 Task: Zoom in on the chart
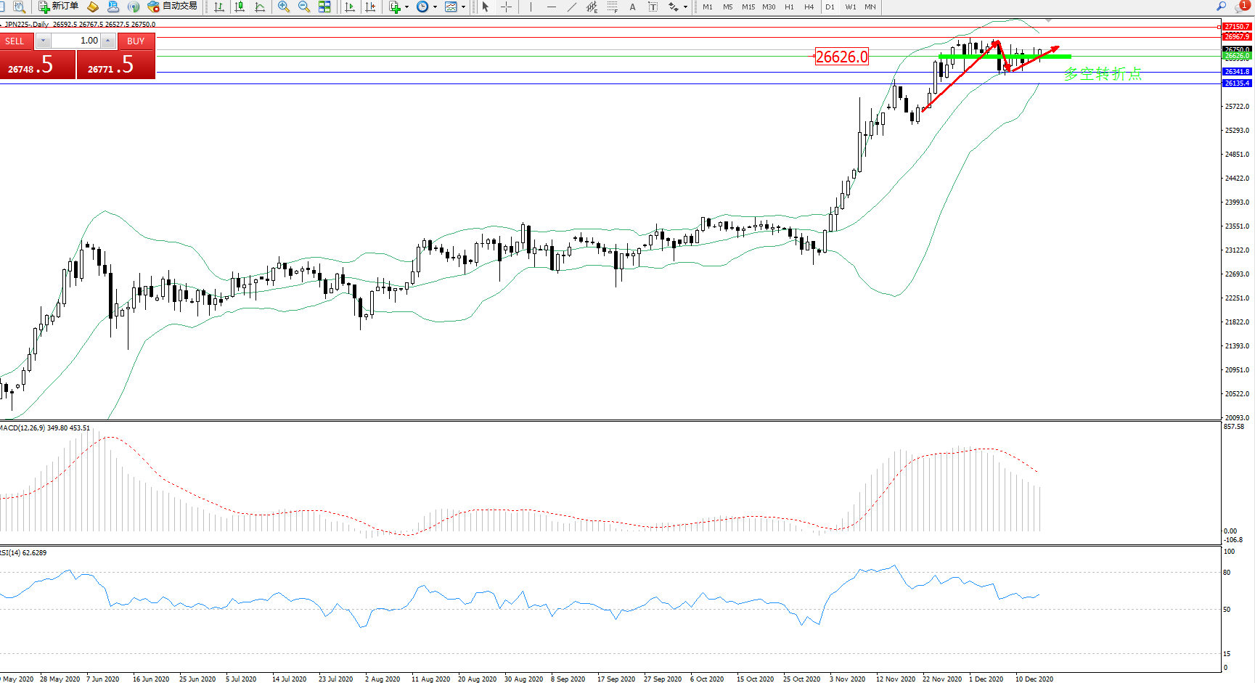click(284, 7)
